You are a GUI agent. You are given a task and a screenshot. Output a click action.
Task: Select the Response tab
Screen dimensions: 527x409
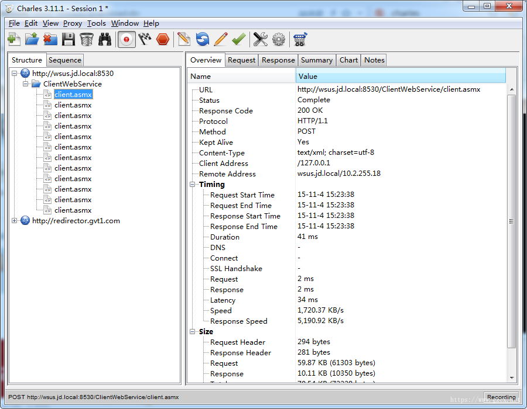(x=278, y=60)
